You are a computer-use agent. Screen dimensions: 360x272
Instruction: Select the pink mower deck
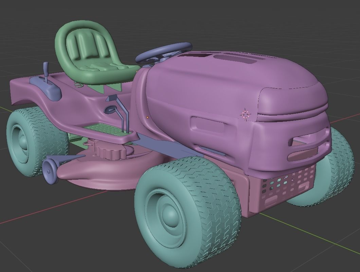(x=110, y=172)
